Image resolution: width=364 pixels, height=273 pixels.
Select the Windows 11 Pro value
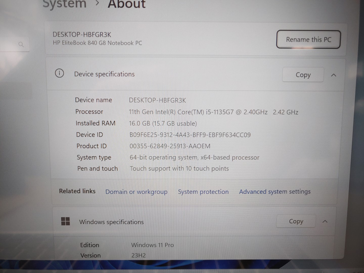pyautogui.click(x=152, y=245)
